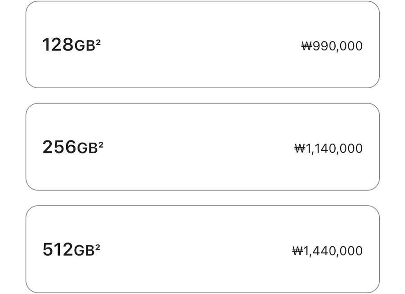
Task: Click the ₩1,440,000 price
Action: click(328, 251)
